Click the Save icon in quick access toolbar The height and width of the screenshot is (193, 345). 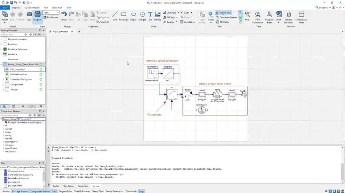point(11,3)
